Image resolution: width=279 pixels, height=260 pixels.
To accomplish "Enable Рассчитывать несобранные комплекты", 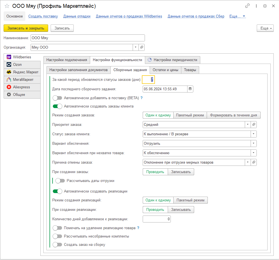I will (57, 236).
